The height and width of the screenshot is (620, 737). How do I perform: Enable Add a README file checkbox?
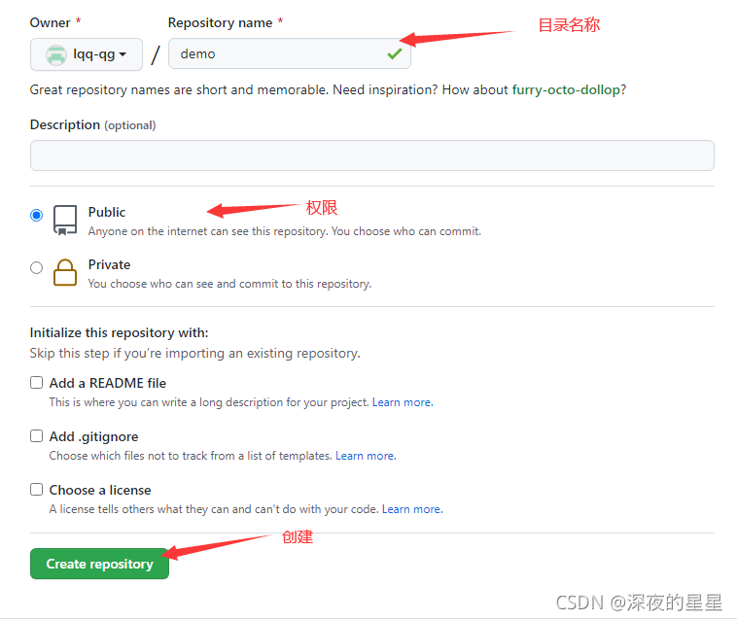pos(37,382)
